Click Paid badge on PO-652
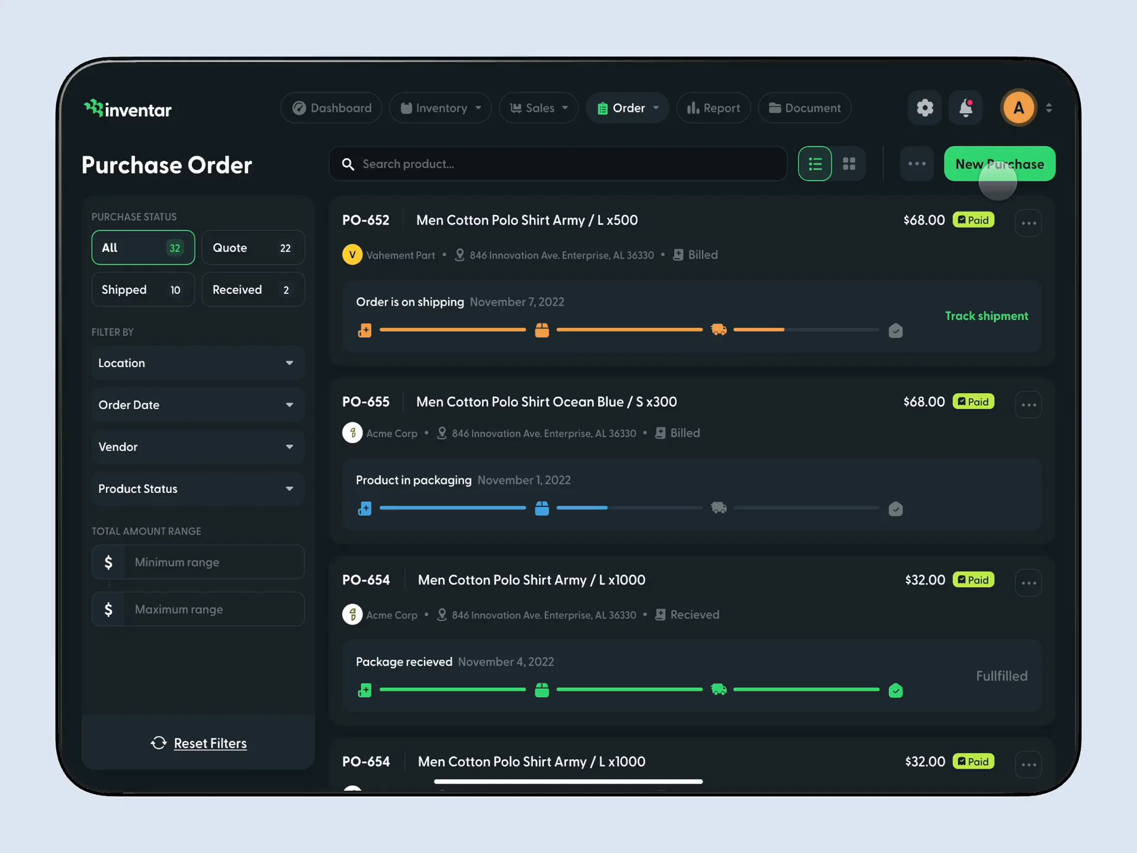1137x853 pixels. (x=974, y=220)
